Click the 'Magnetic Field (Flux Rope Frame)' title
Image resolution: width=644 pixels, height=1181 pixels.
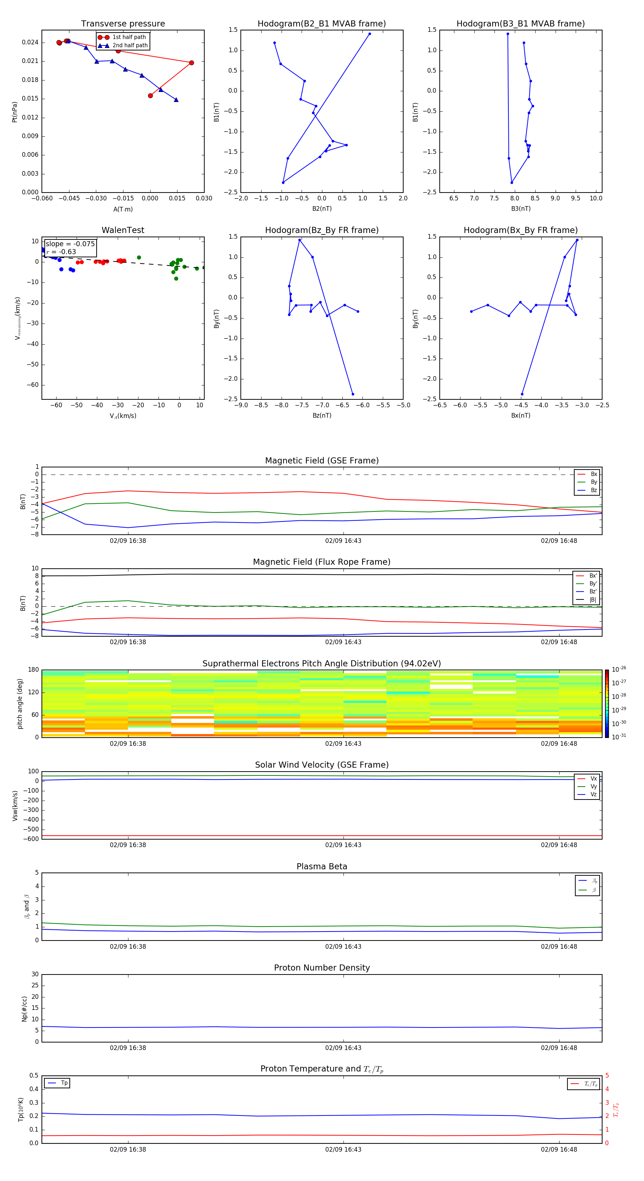tap(322, 562)
